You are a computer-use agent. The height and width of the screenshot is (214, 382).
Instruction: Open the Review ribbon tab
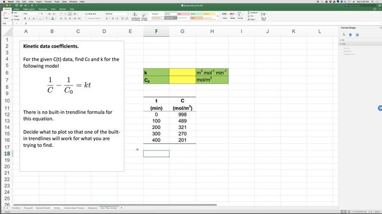(x=63, y=9)
